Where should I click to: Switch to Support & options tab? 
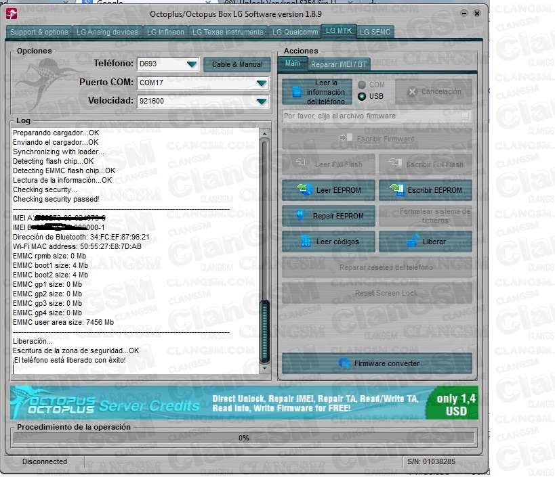(39, 32)
